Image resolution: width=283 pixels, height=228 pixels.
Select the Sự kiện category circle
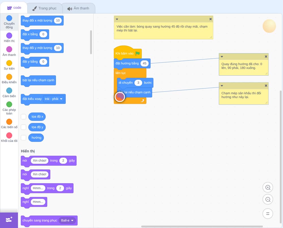click(9, 63)
